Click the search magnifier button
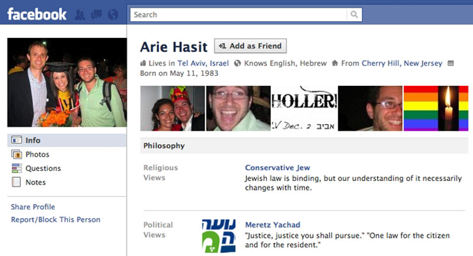The height and width of the screenshot is (256, 473). click(354, 14)
